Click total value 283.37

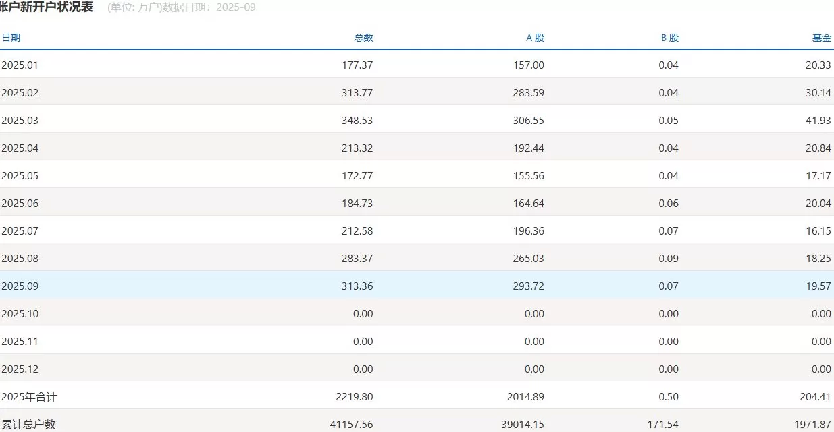point(357,259)
